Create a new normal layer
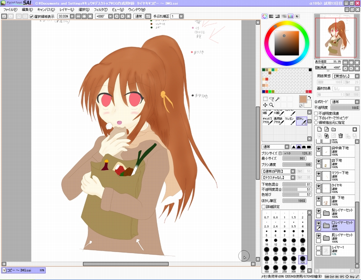The image size is (361, 280). pos(319,129)
